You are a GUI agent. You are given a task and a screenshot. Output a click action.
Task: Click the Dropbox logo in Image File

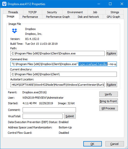pyautogui.click(x=14, y=31)
